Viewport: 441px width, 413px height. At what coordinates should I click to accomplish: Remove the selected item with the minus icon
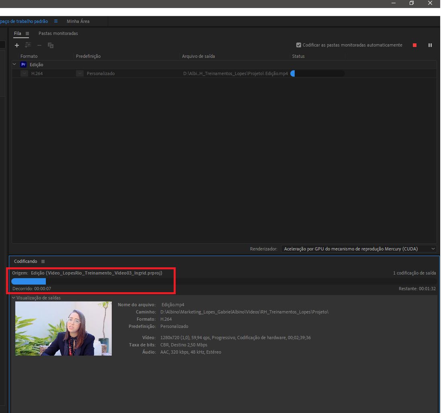click(x=39, y=45)
